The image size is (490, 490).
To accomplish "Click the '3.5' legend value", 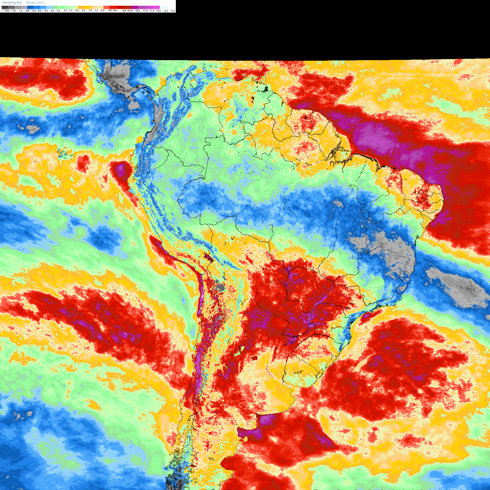I will (46, 11).
